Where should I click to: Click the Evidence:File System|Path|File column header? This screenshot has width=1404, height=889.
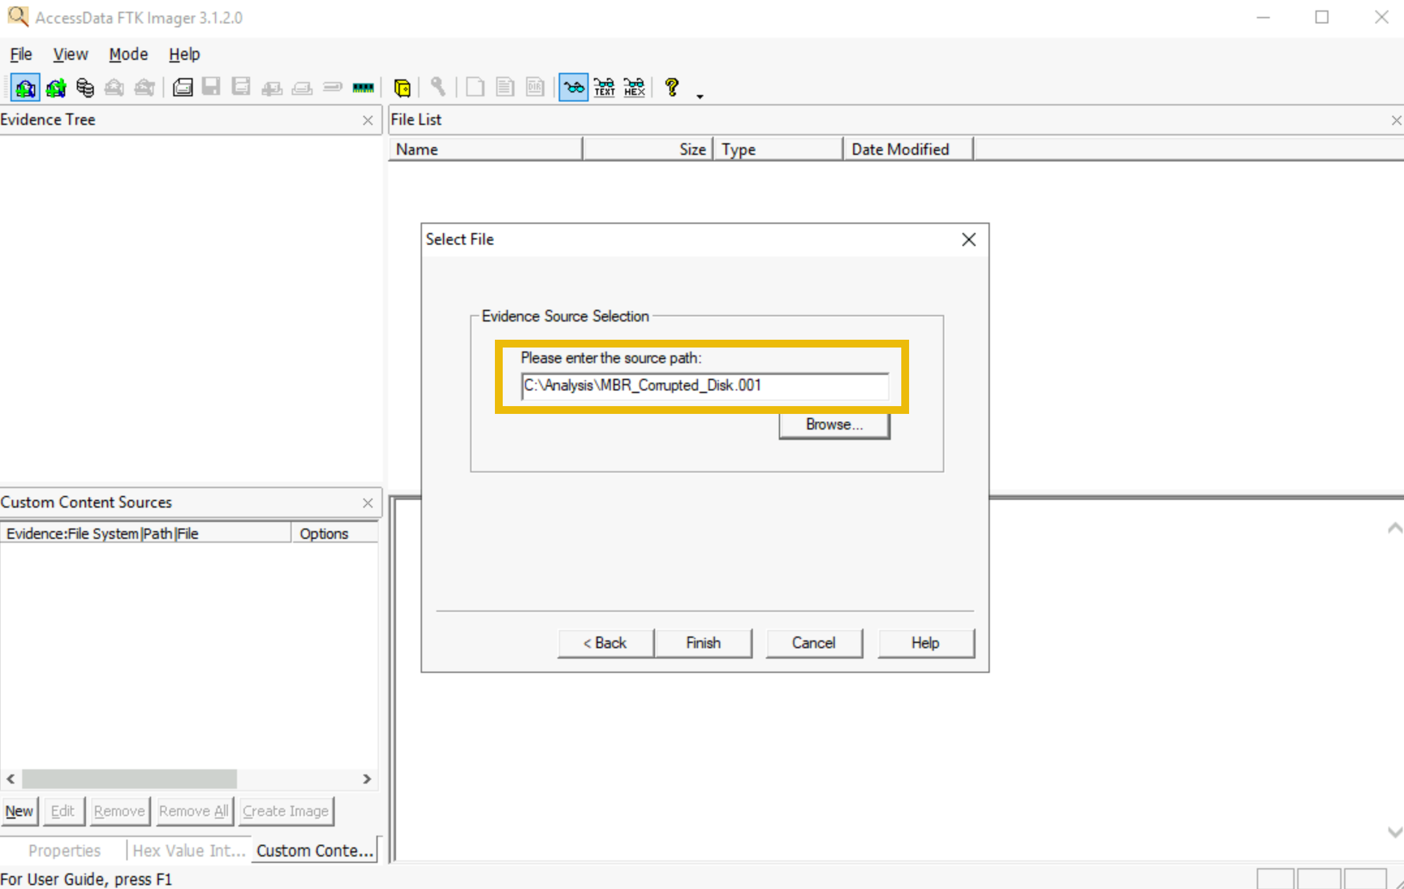146,534
